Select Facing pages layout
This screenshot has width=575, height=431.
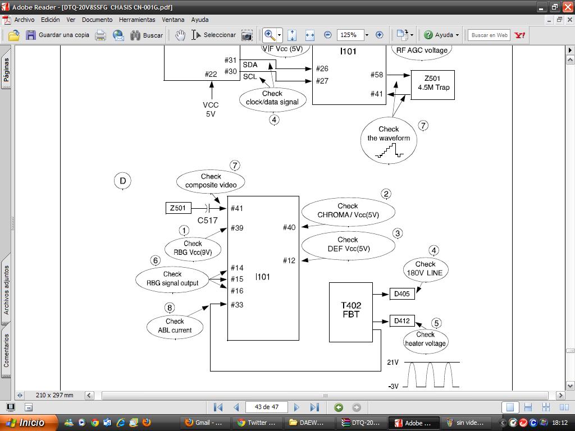[x=564, y=407]
